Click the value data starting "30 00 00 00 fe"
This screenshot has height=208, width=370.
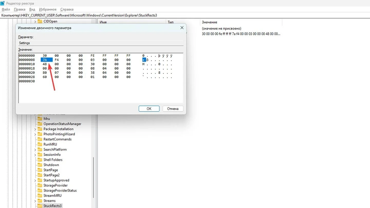(241, 34)
